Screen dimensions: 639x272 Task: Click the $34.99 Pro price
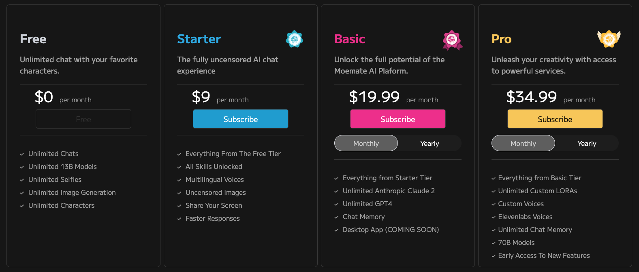pyautogui.click(x=532, y=97)
